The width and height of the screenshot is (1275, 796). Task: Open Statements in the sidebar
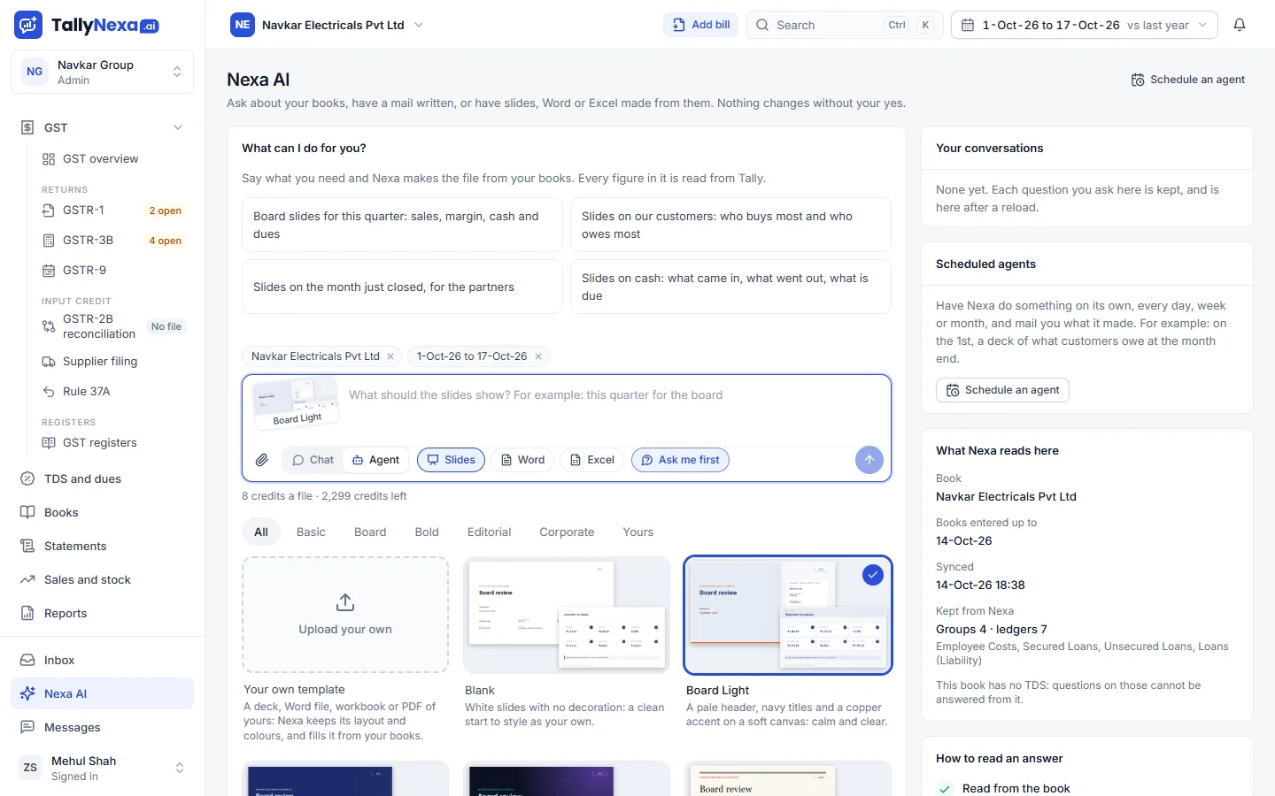point(102,546)
